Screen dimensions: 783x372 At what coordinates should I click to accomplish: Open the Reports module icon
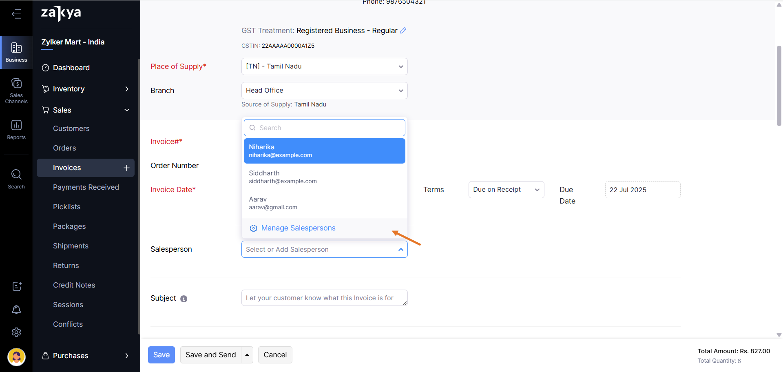tap(16, 129)
